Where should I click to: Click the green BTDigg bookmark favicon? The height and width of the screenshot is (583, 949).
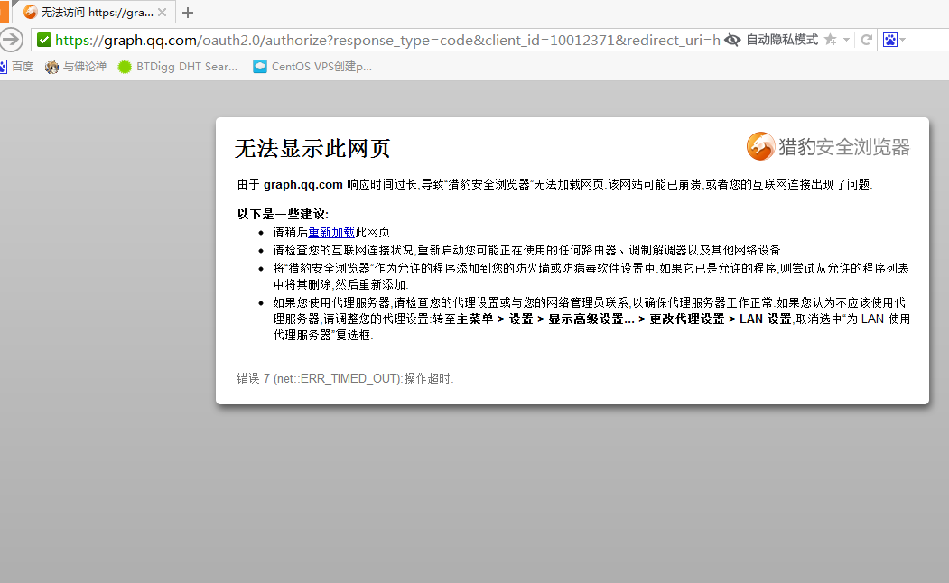[125, 67]
